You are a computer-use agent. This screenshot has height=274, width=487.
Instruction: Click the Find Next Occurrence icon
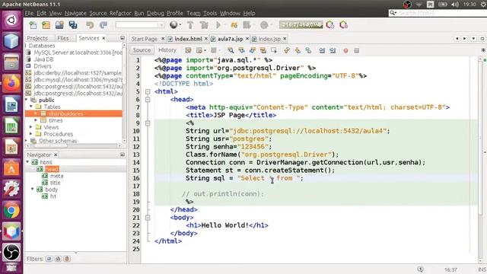pyautogui.click(x=252, y=50)
